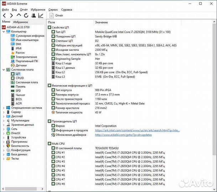Open the Справка menu

(x=67, y=10)
